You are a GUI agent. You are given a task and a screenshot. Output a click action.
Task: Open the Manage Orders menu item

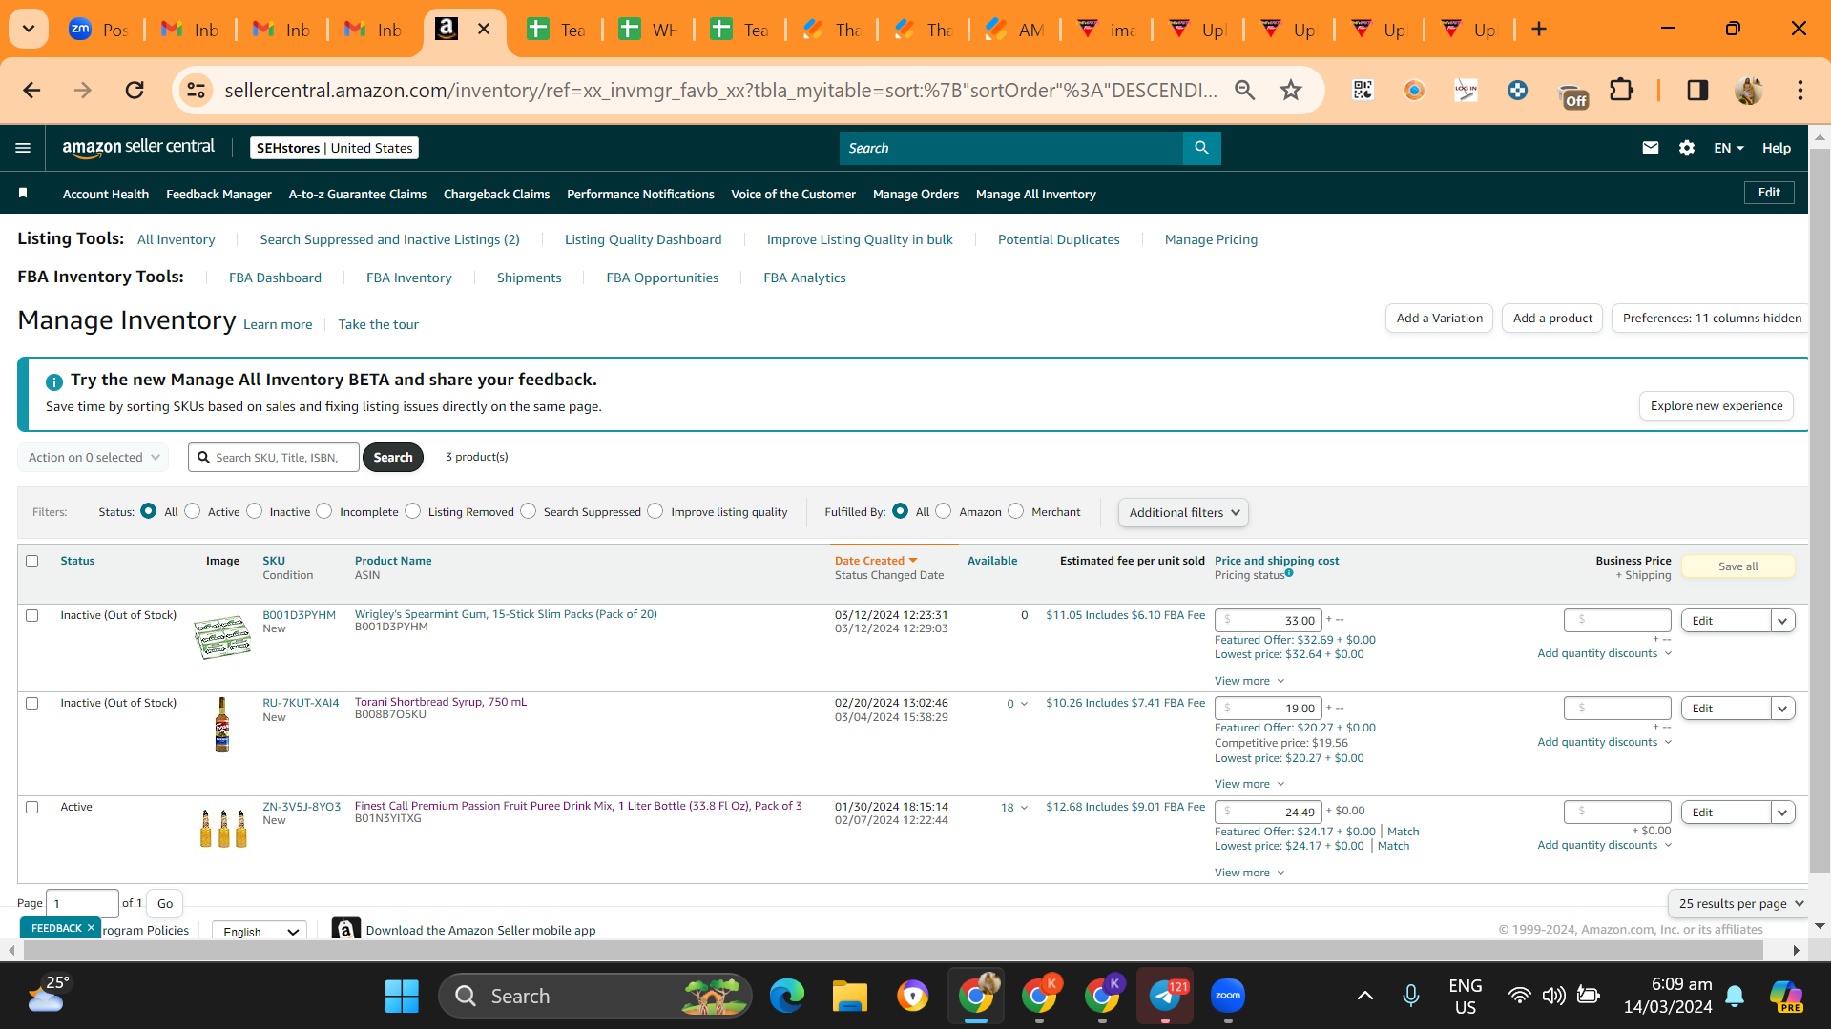tap(915, 194)
